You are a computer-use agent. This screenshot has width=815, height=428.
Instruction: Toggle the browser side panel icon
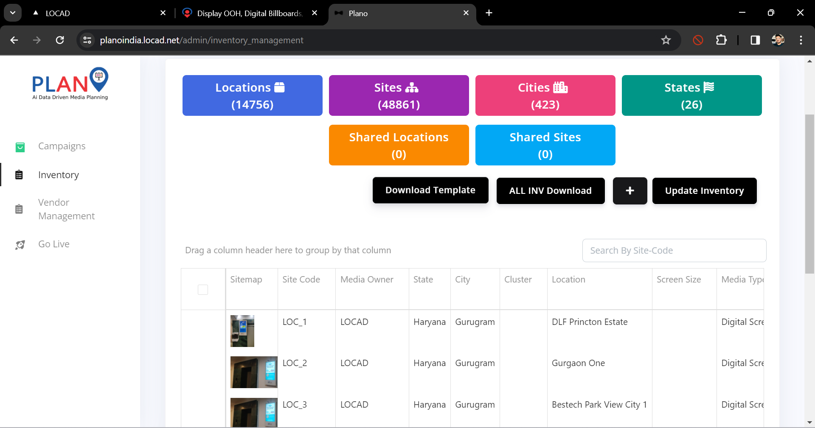coord(755,40)
